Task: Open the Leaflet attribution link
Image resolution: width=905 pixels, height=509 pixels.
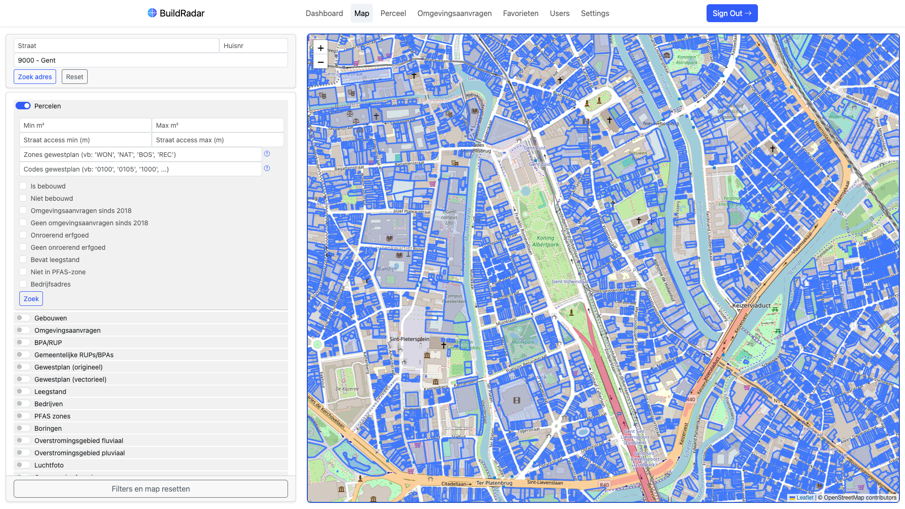Action: click(805, 498)
